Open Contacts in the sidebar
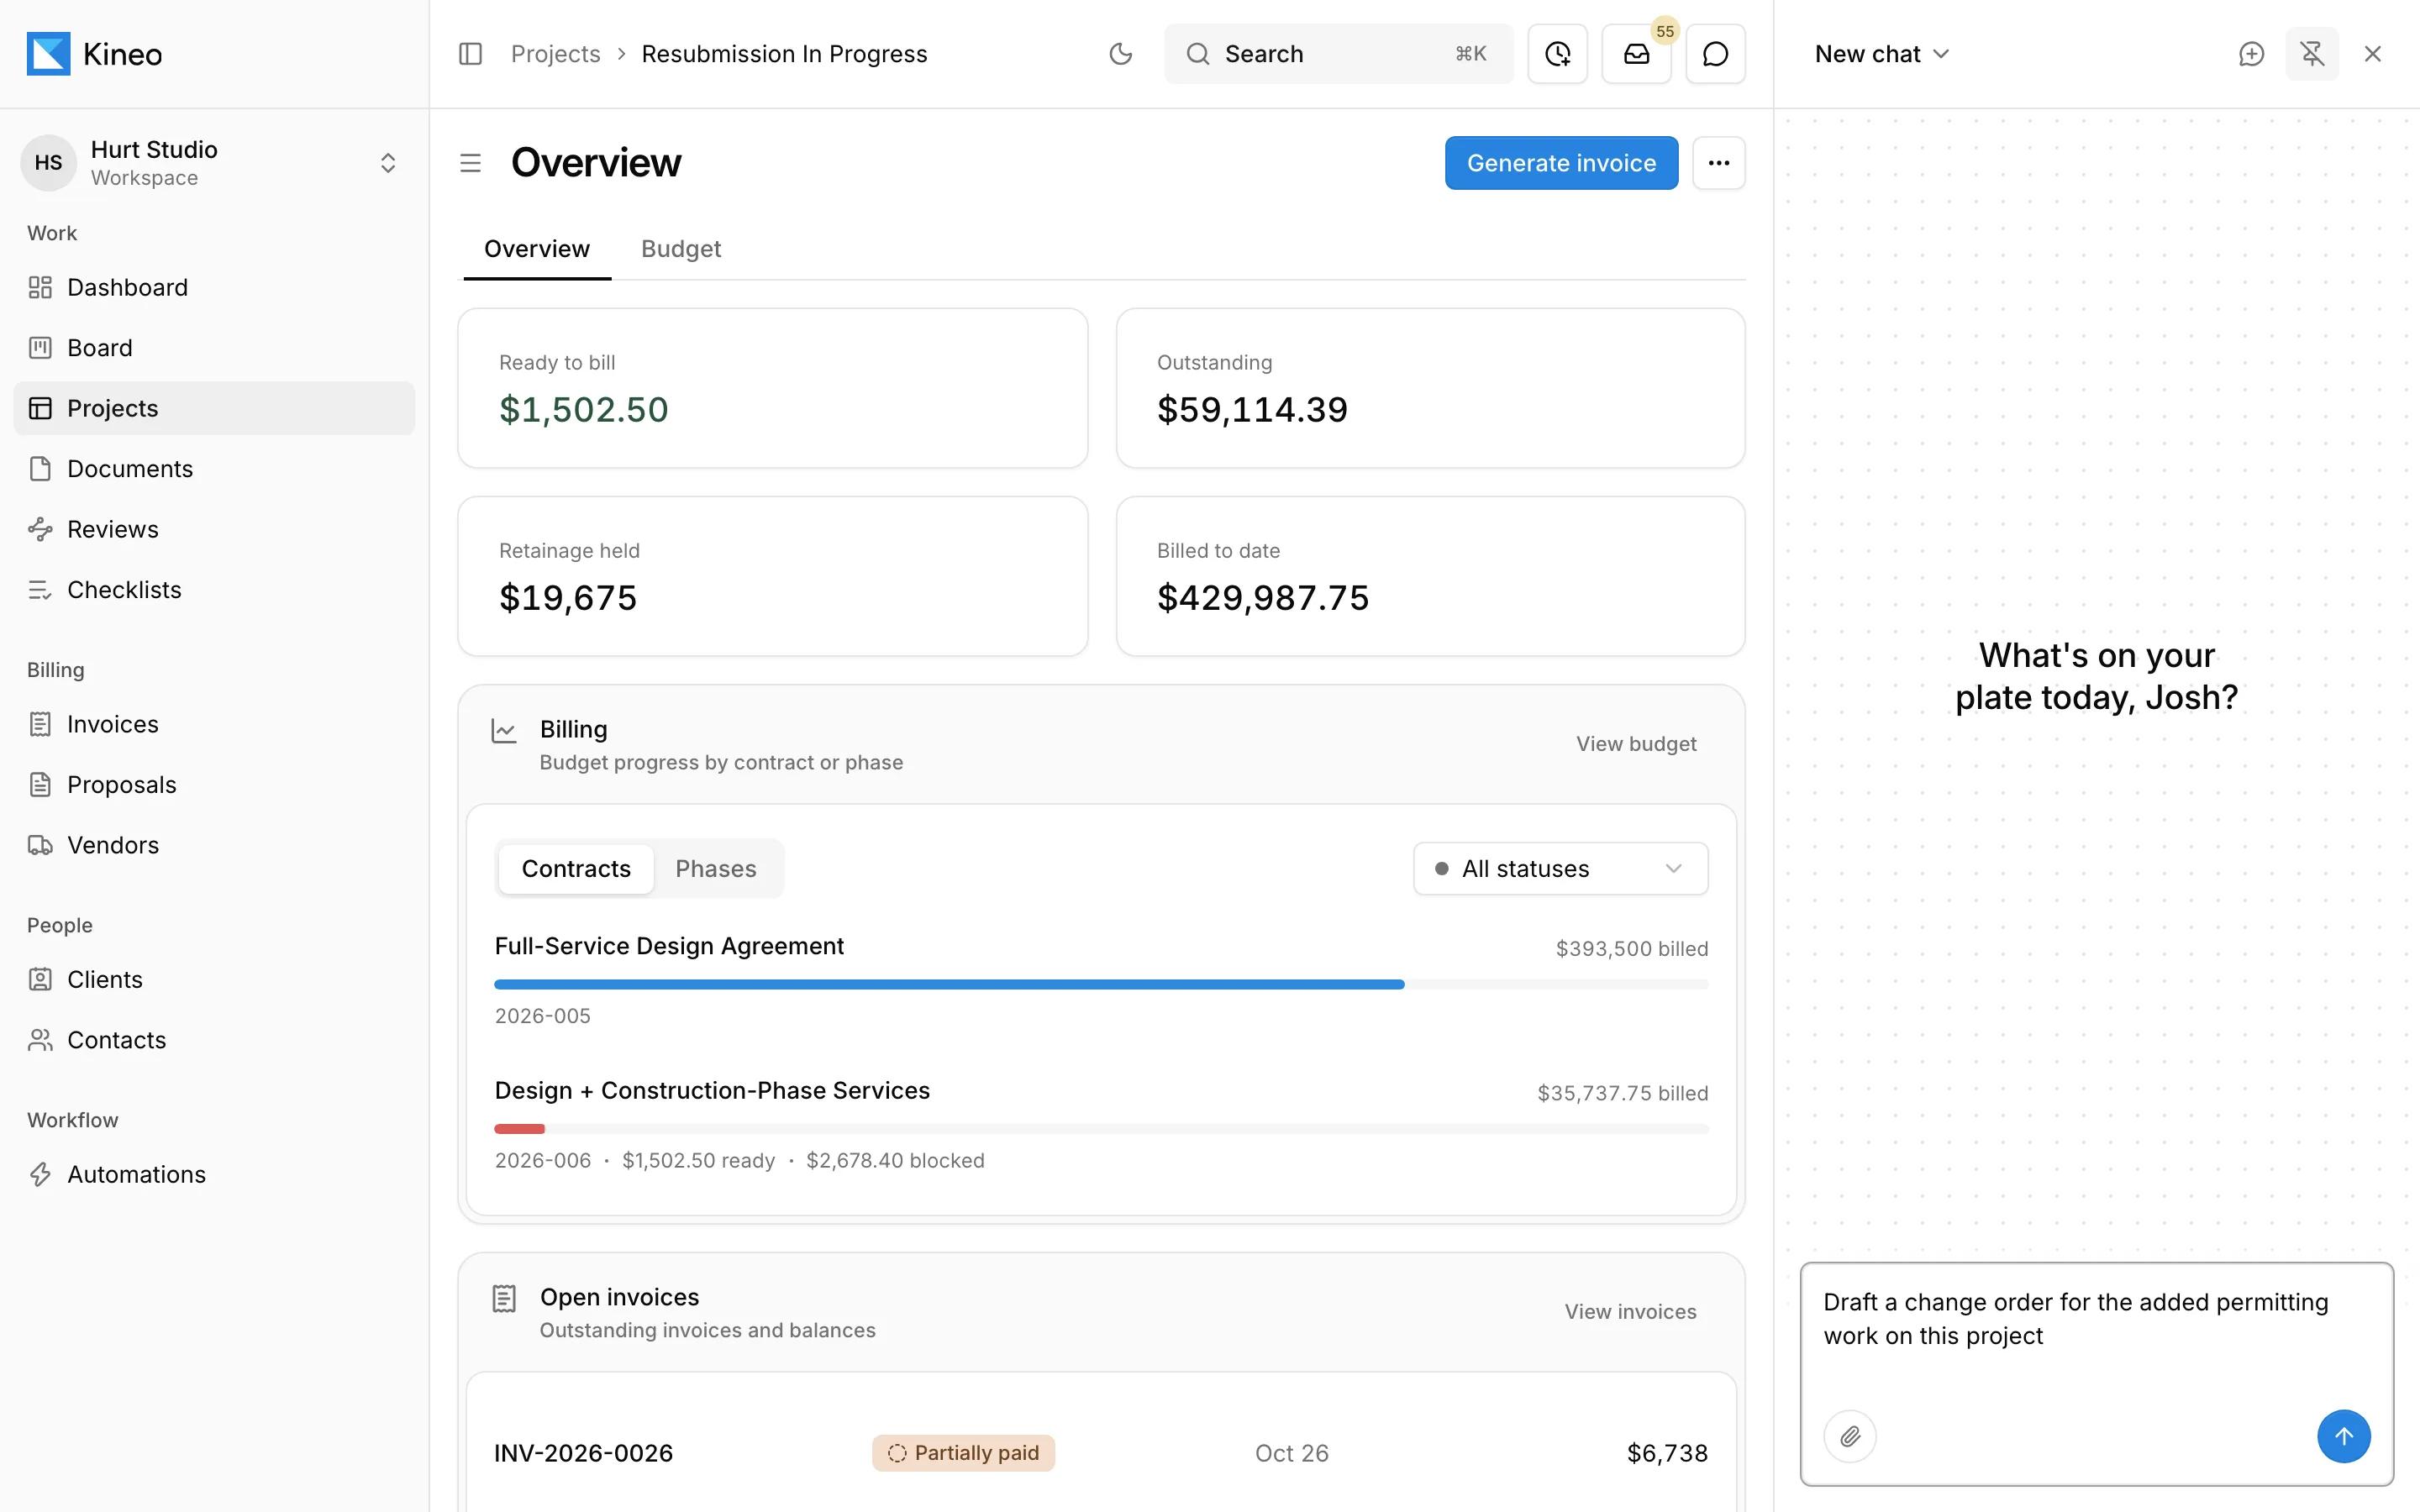The height and width of the screenshot is (1512, 2420). pos(214,1040)
